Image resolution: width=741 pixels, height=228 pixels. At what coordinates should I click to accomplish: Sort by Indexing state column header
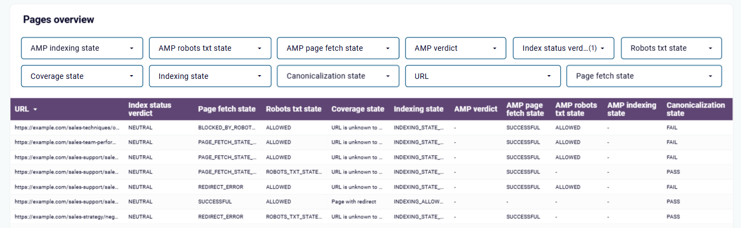pyautogui.click(x=418, y=109)
